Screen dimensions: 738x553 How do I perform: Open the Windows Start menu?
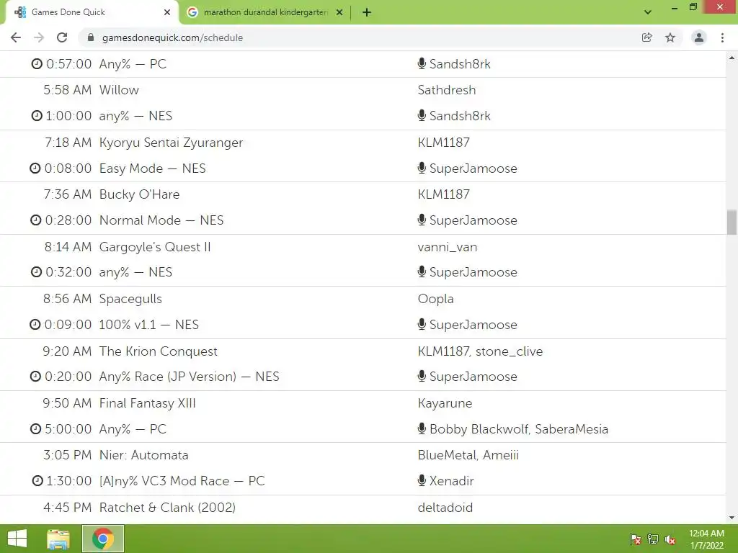point(17,539)
